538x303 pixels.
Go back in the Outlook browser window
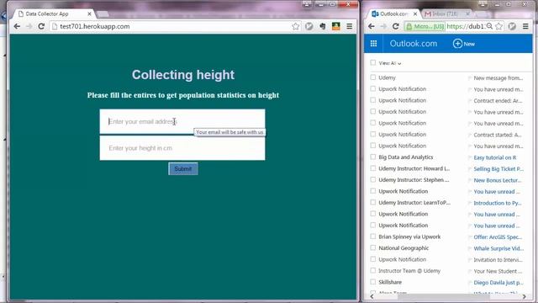[372, 26]
